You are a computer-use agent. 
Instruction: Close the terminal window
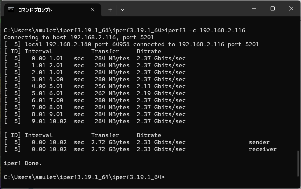click(291, 9)
